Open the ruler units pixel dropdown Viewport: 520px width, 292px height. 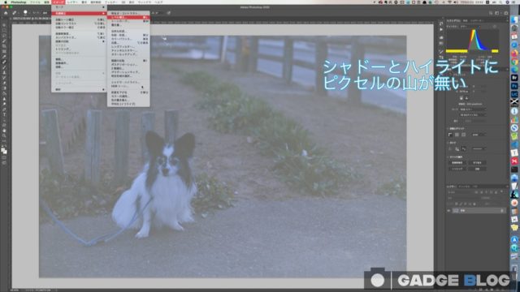click(479, 135)
